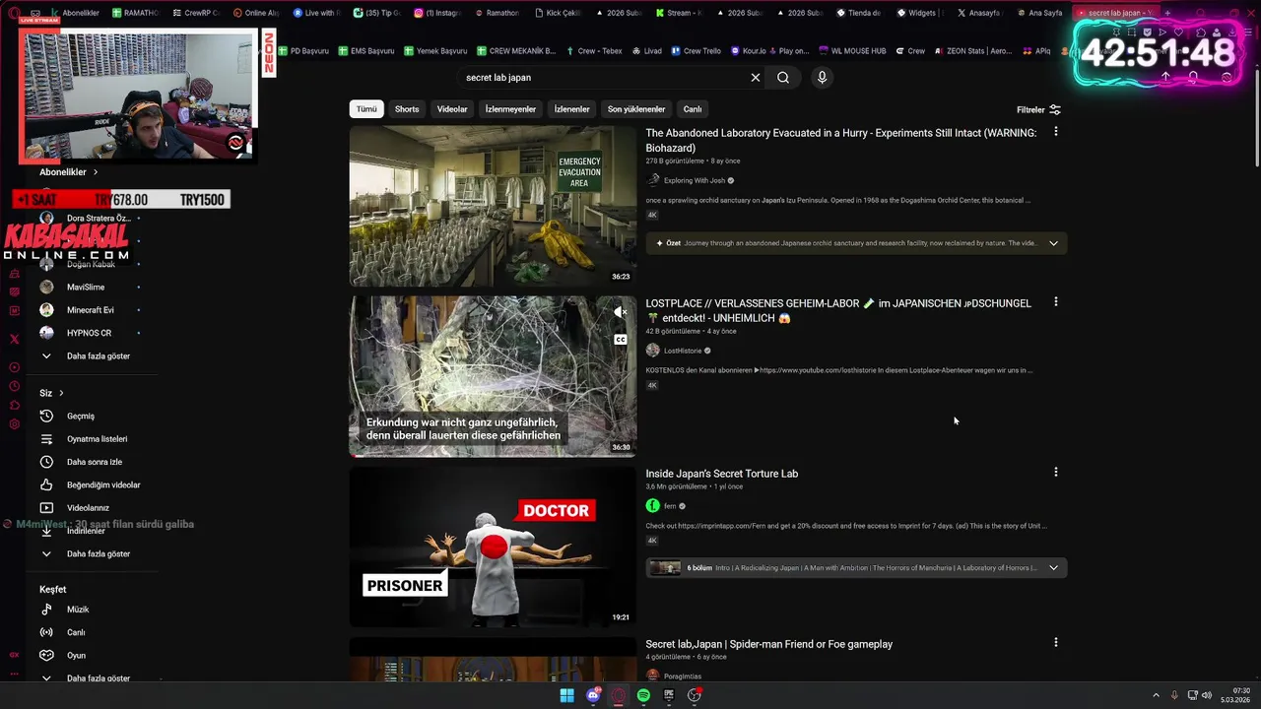The height and width of the screenshot is (709, 1261).
Task: Select the Shorts filter chip
Action: pos(407,109)
